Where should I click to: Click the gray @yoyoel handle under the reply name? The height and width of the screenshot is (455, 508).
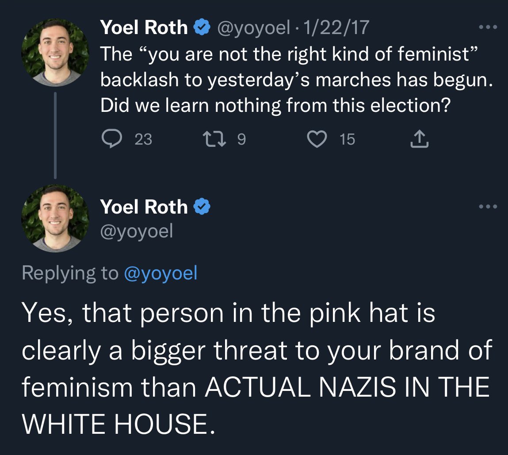tap(137, 231)
